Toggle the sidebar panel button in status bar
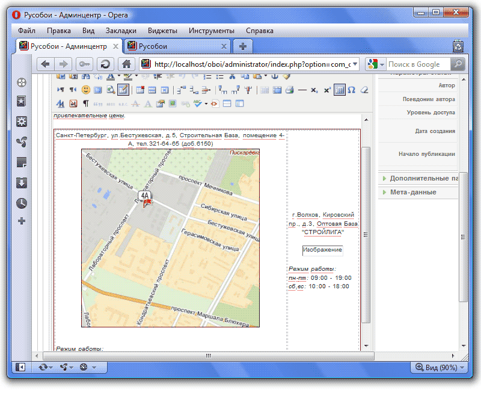481x393 pixels. click(21, 367)
